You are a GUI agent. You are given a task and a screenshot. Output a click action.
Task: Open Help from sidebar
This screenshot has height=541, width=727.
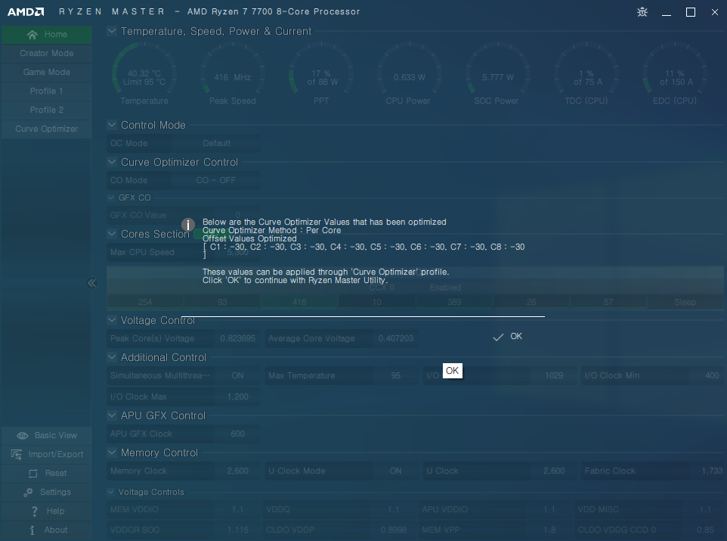tap(46, 511)
